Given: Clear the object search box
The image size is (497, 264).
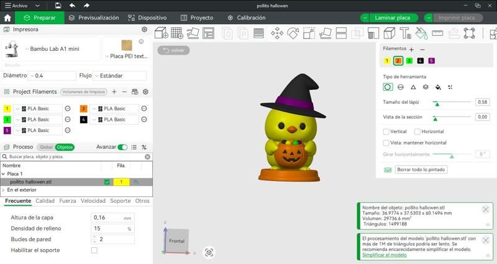Looking at the screenshot, I should point(147,157).
